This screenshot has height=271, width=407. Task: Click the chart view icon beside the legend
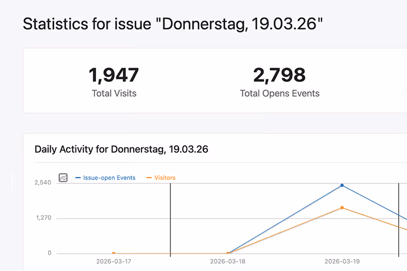63,178
